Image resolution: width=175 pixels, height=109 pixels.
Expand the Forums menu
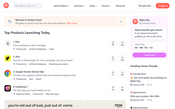[106, 6]
